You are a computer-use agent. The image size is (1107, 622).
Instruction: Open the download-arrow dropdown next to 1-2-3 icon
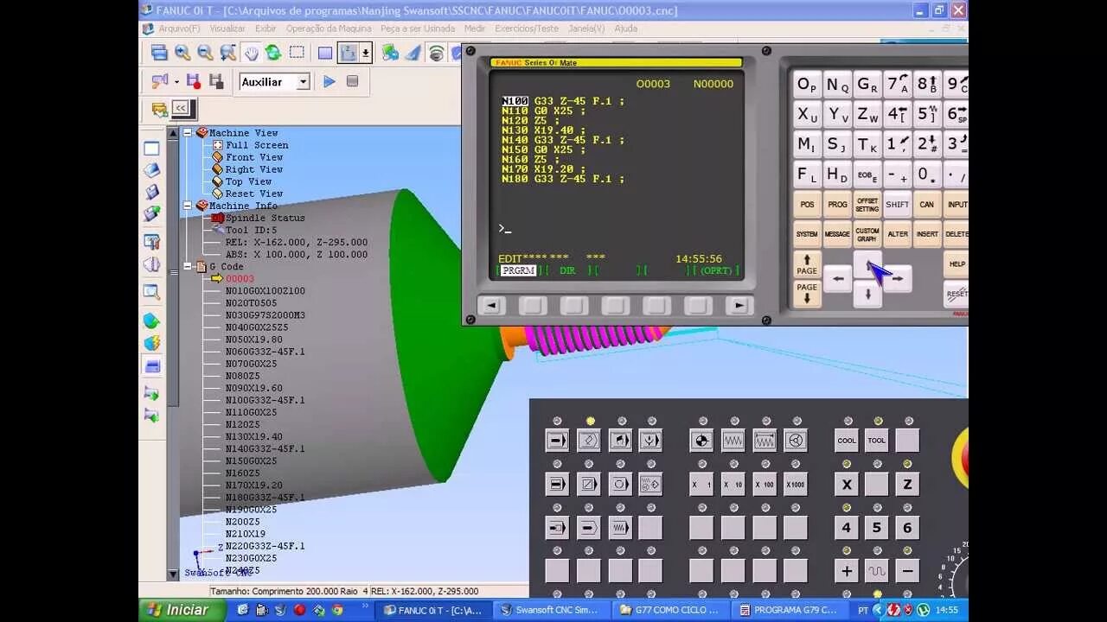click(x=366, y=53)
